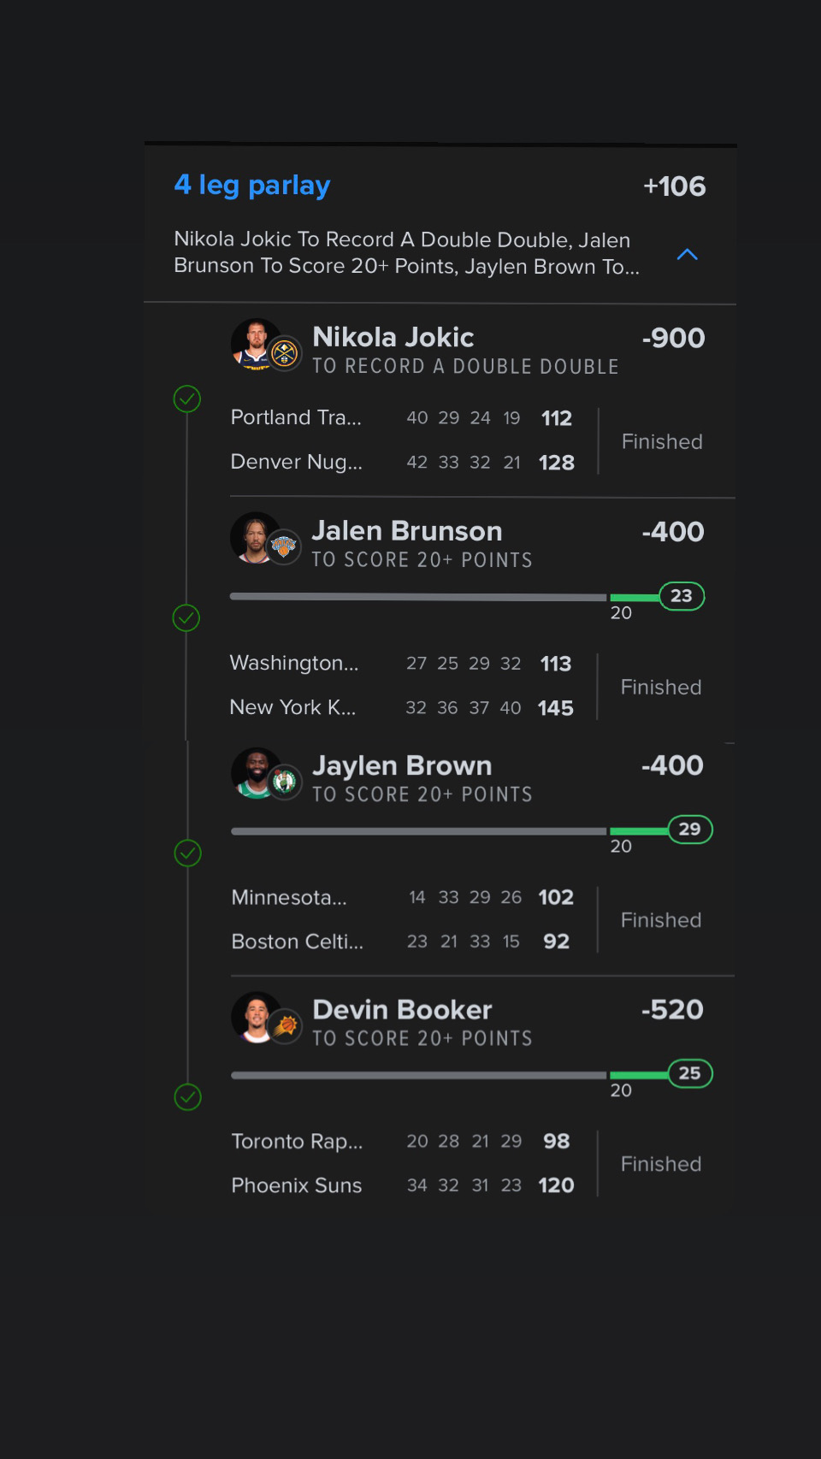Screen dimensions: 821x1459
Task: Click the green checkmark beside Booker leg
Action: tap(187, 1096)
